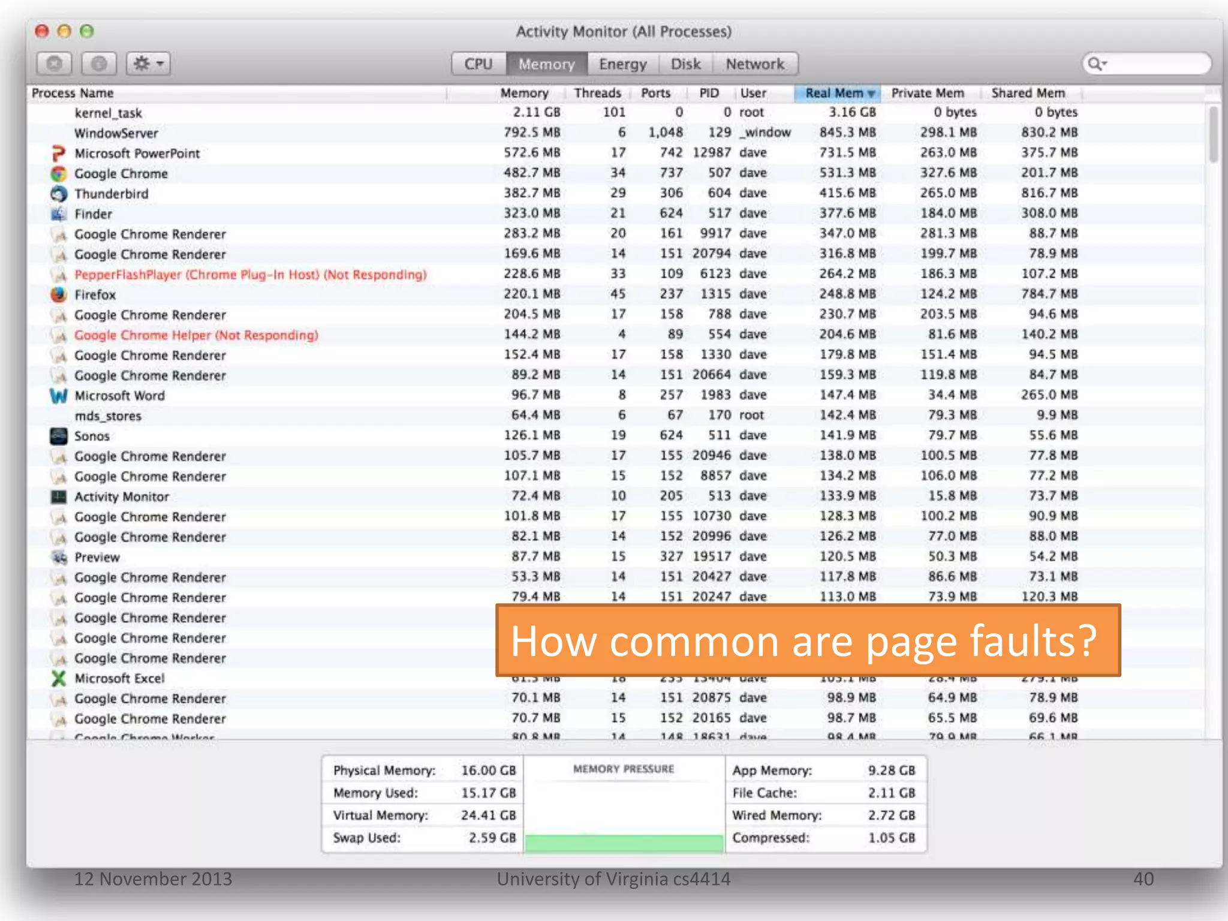Click the Firefox app icon

point(58,295)
